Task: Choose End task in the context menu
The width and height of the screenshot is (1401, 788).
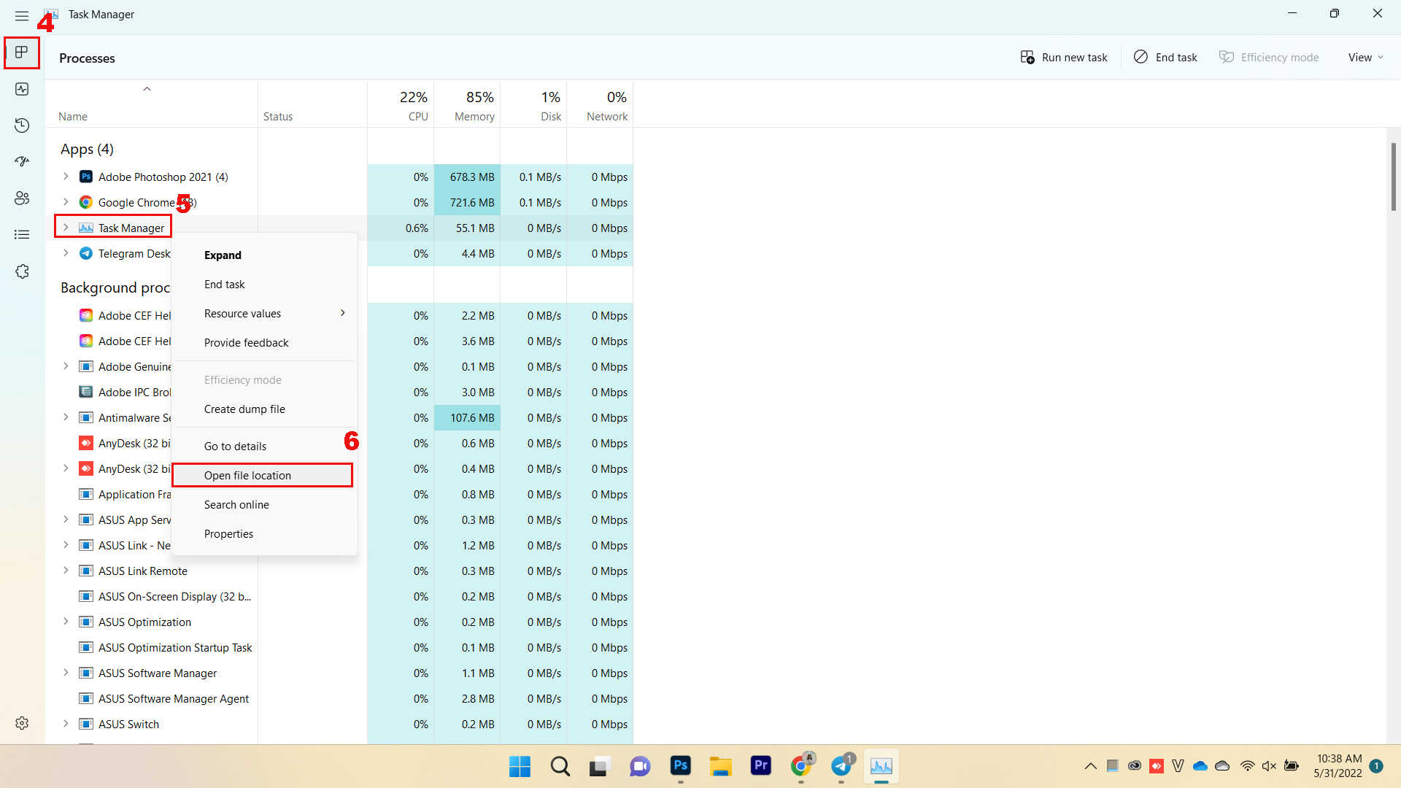Action: [264, 285]
